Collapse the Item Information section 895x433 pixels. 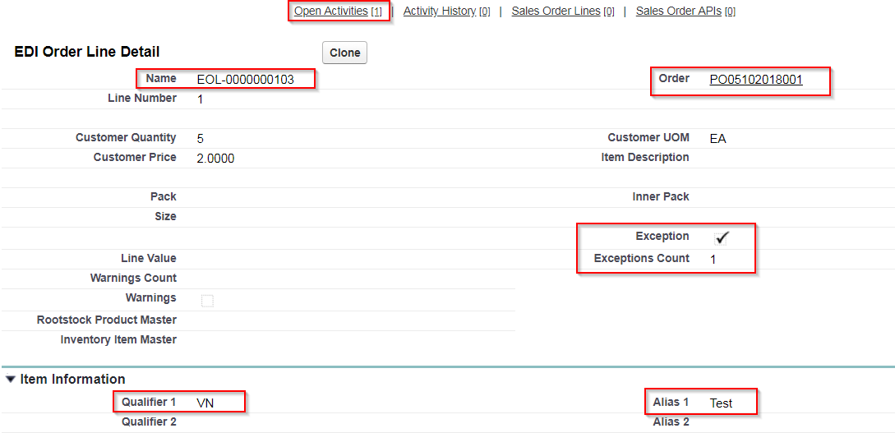tap(11, 379)
